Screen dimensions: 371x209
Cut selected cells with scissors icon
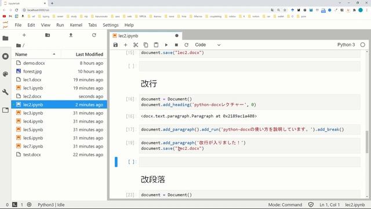136,45
